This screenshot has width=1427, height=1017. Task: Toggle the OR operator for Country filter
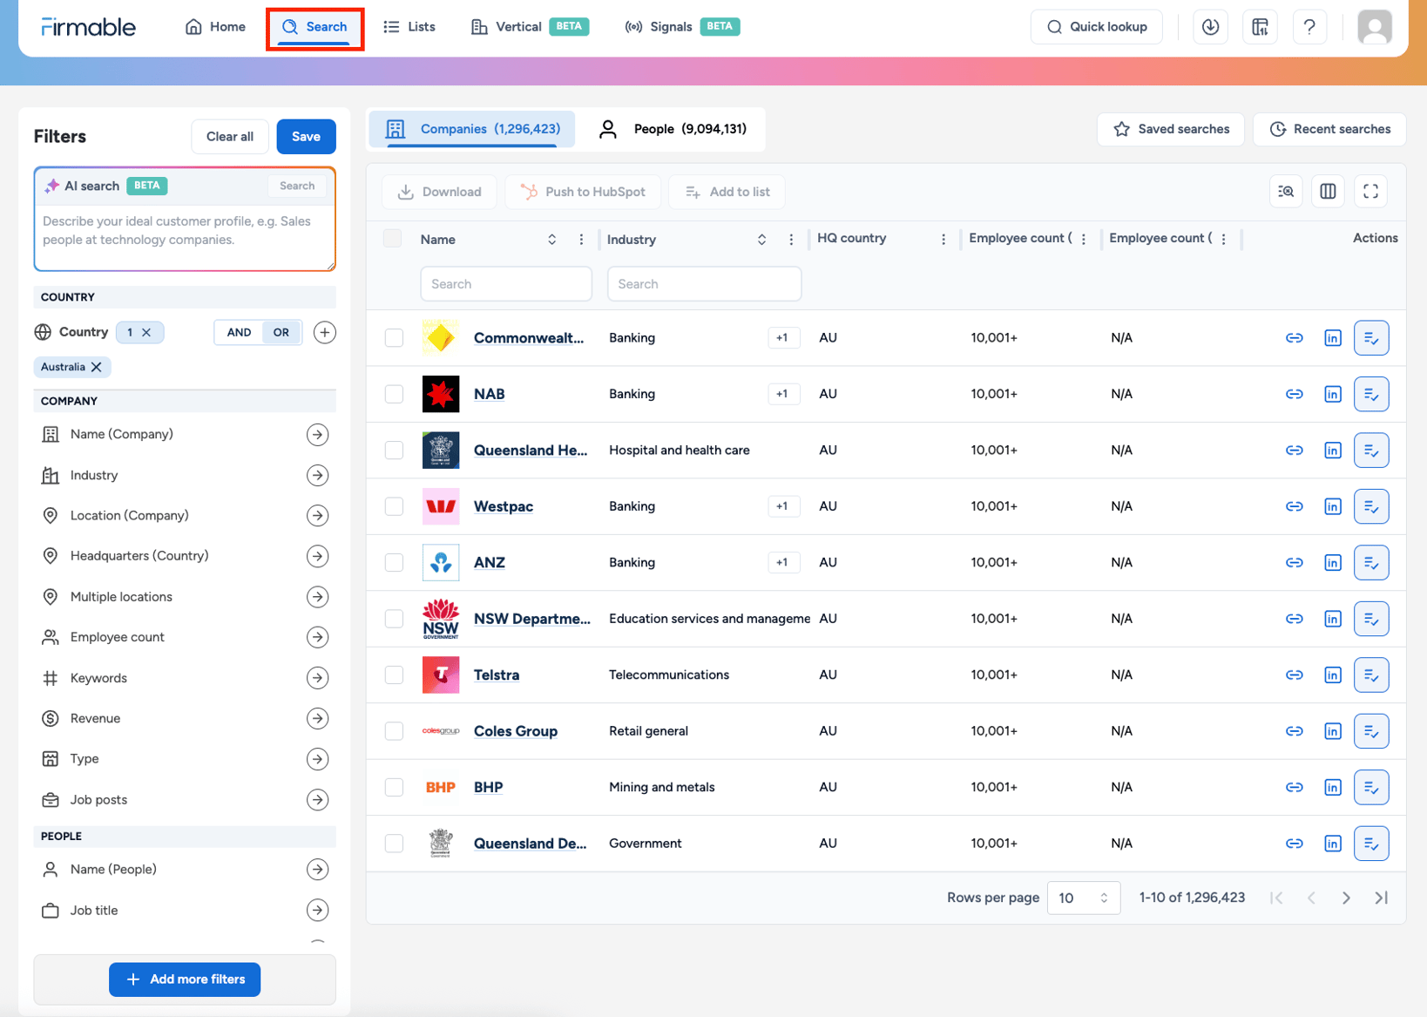point(281,332)
